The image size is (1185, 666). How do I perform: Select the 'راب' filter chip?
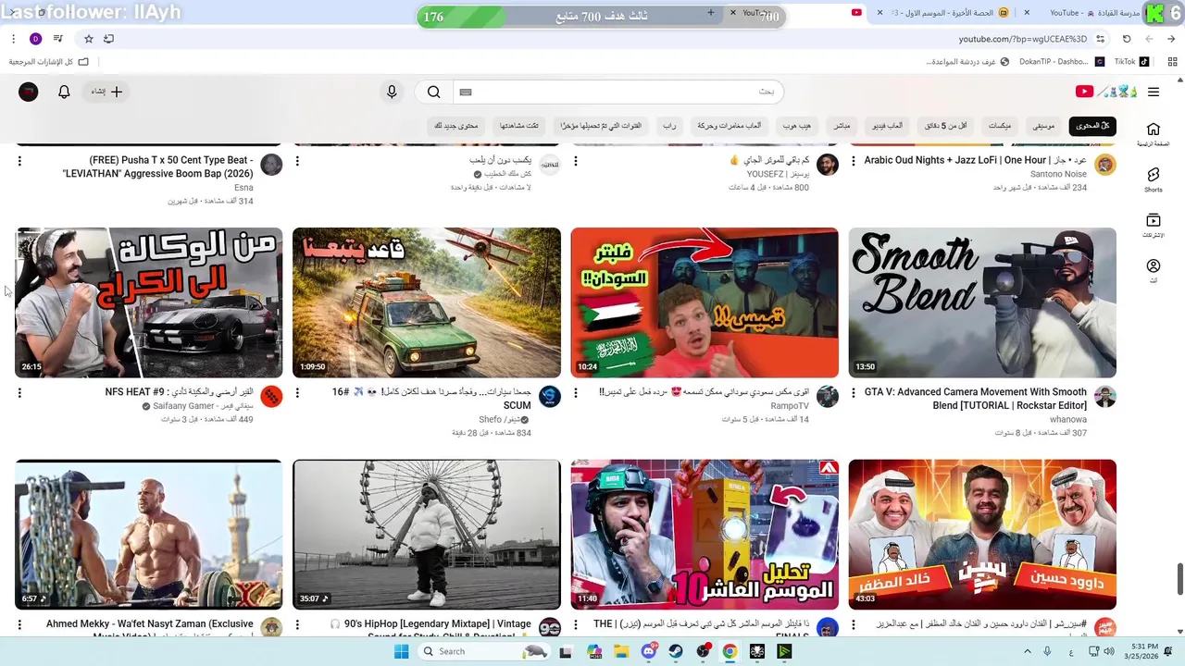click(669, 126)
